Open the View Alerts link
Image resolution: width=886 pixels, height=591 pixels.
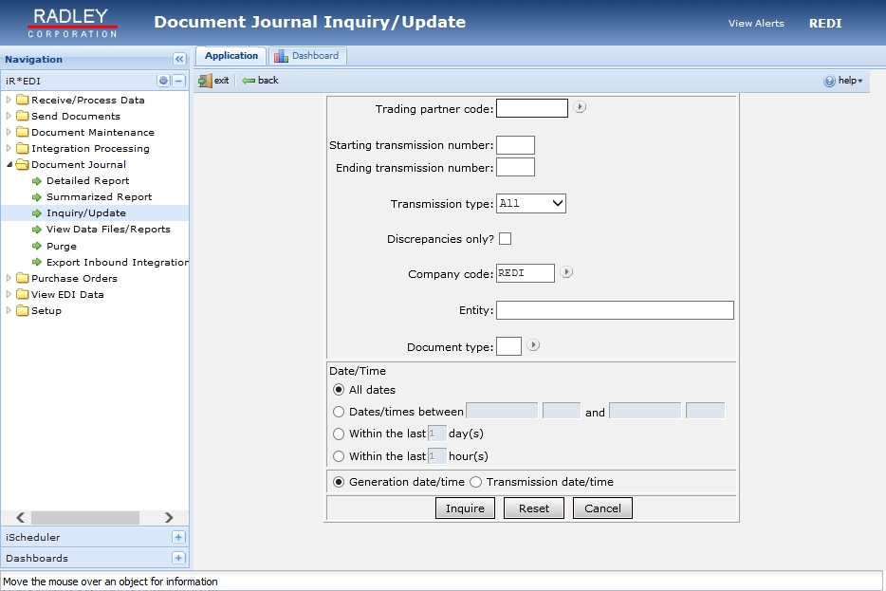(x=756, y=23)
